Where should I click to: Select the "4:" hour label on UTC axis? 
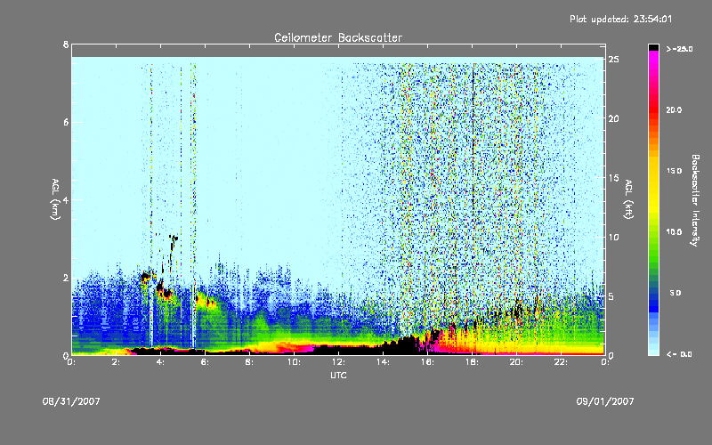(x=161, y=362)
